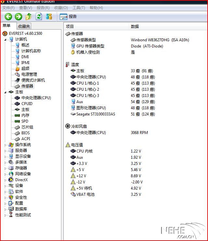Select the GPU 传感器类型 row
208x241 pixels.
117,46
